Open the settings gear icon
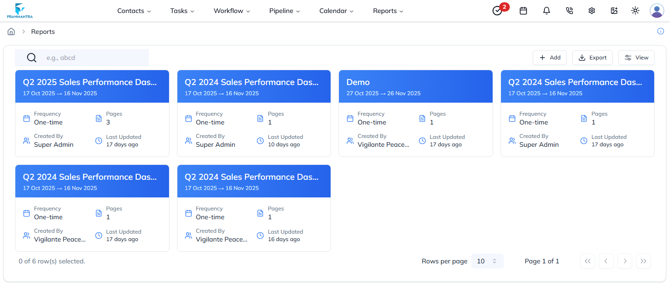The width and height of the screenshot is (670, 288). [x=591, y=11]
